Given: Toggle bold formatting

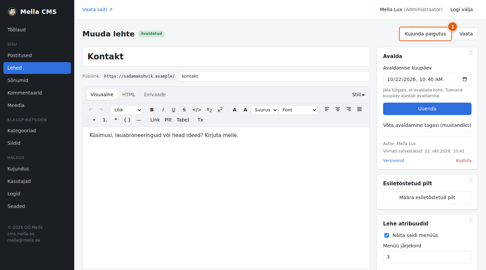Looking at the screenshot, I should click(x=152, y=110).
